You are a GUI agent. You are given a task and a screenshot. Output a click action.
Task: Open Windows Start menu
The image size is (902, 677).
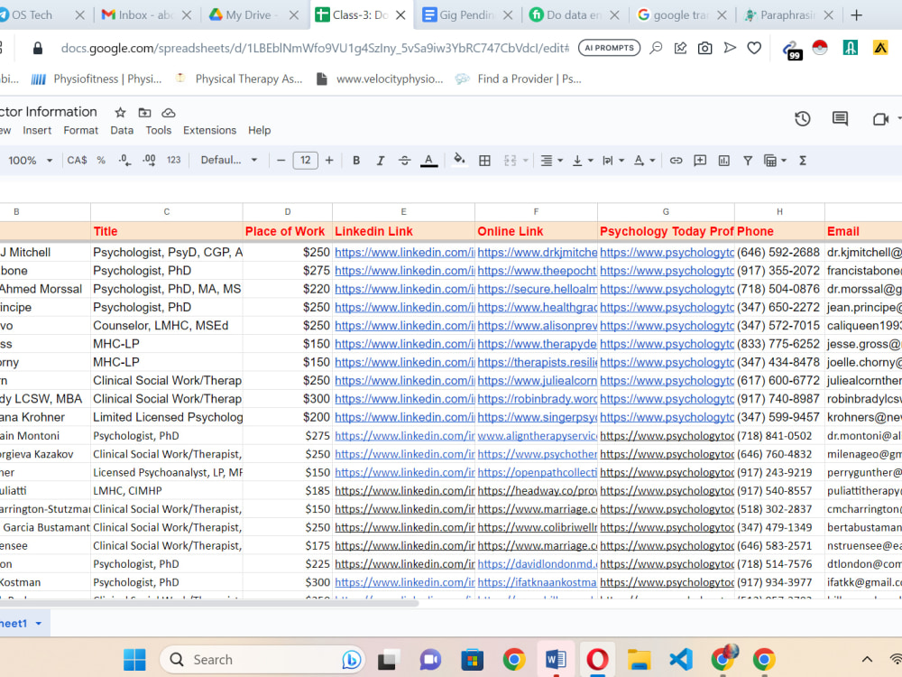(134, 660)
